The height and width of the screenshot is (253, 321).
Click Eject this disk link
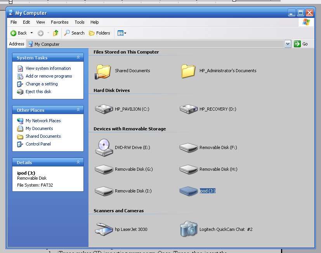coord(38,92)
